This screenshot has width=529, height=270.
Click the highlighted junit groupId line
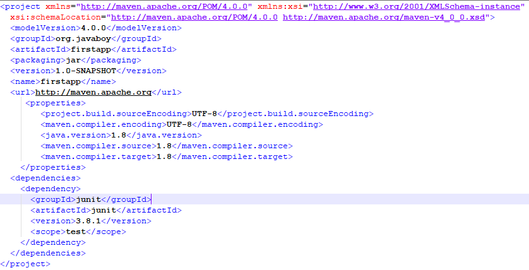click(x=264, y=199)
